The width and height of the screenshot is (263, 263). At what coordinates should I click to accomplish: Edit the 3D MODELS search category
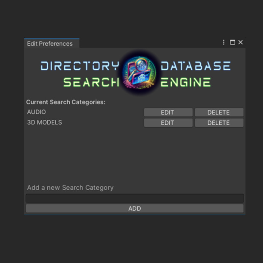(x=168, y=123)
